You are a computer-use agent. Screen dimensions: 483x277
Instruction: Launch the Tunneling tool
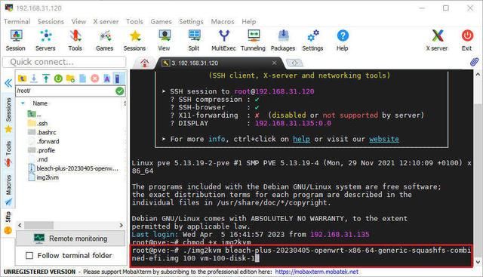pos(253,40)
